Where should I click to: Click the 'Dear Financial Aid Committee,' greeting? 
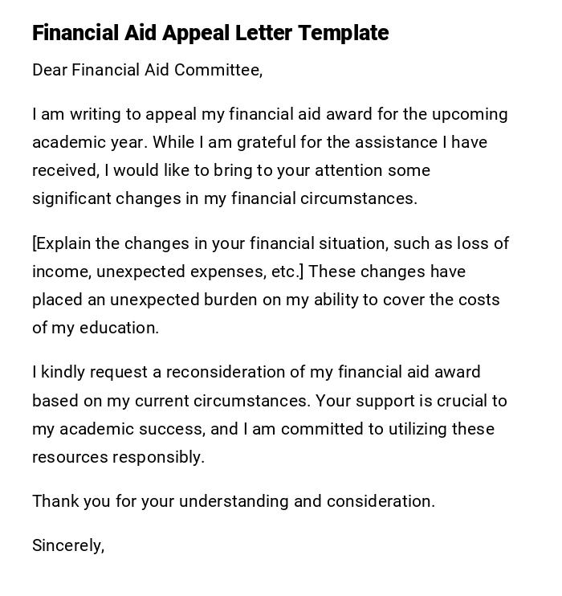coord(148,70)
